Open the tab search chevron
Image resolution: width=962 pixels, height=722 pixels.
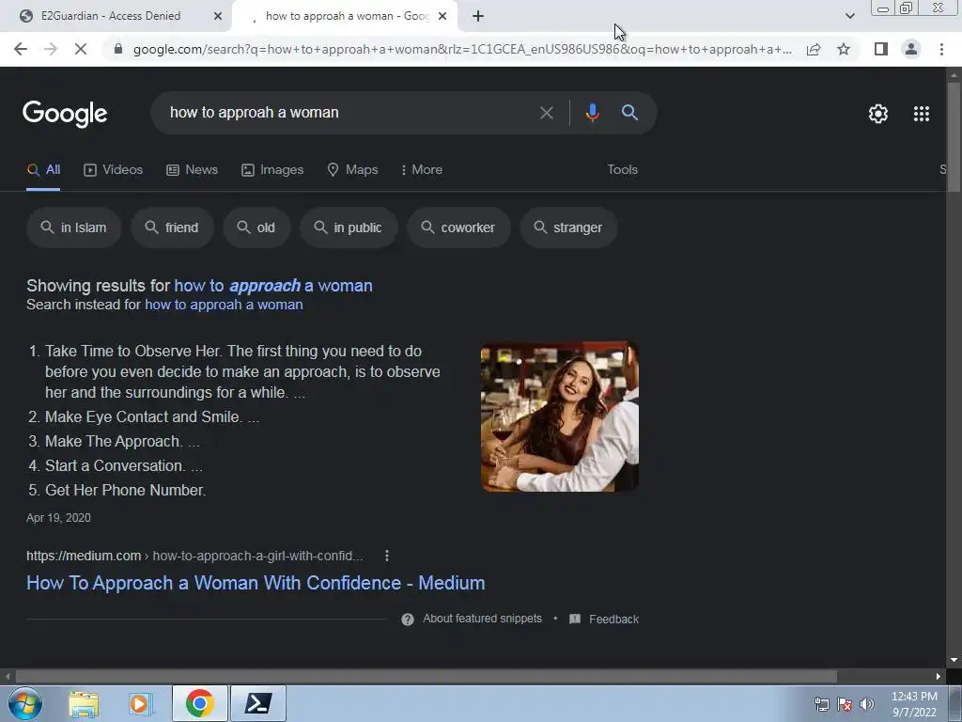click(849, 16)
